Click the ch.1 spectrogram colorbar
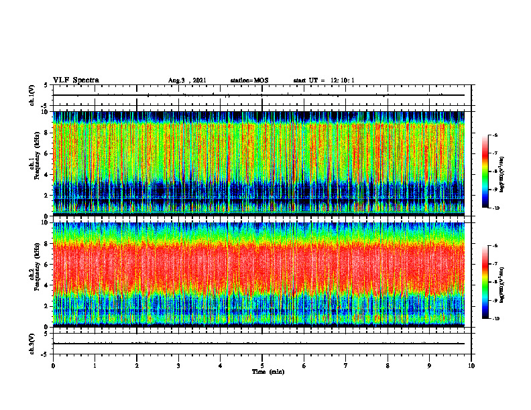The image size is (531, 410). (x=485, y=172)
